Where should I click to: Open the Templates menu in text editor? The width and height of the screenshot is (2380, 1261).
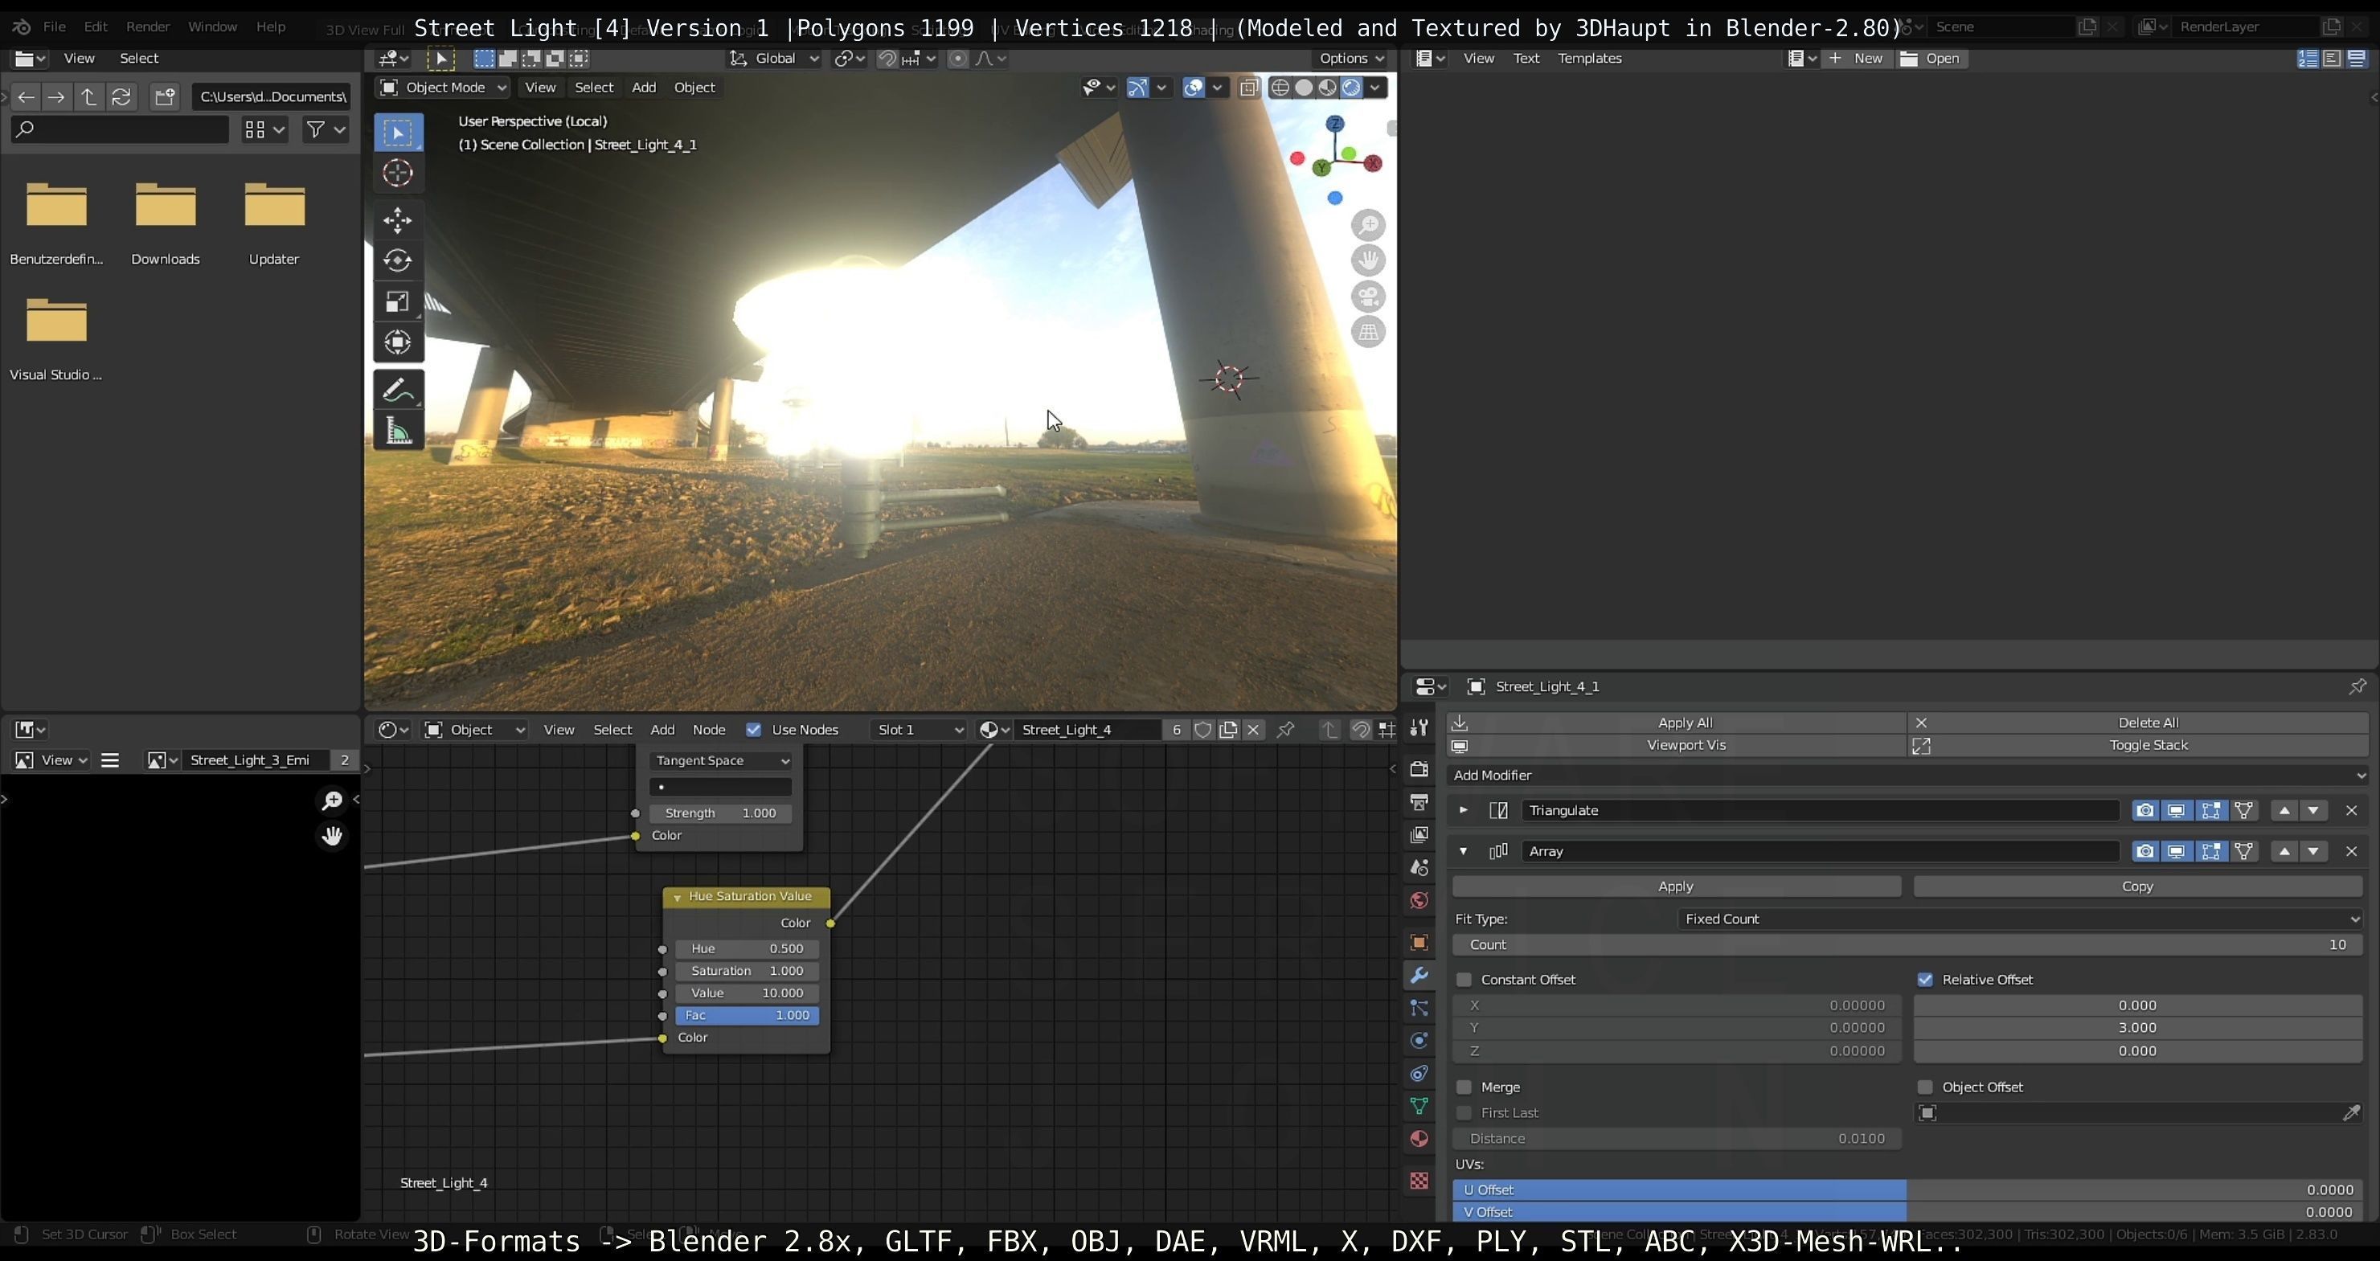(1589, 58)
